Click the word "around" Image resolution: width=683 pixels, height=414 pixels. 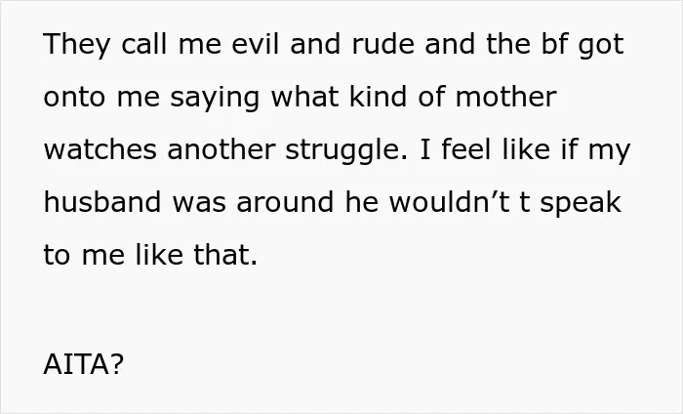click(285, 202)
